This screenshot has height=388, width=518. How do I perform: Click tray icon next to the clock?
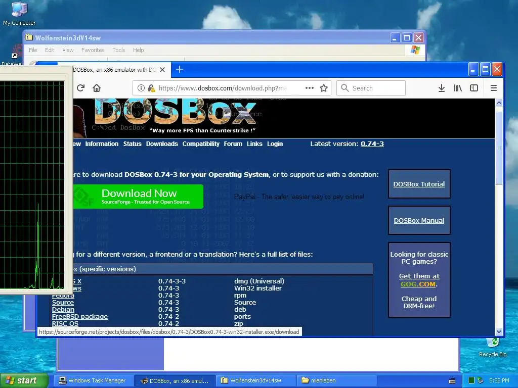(481, 380)
